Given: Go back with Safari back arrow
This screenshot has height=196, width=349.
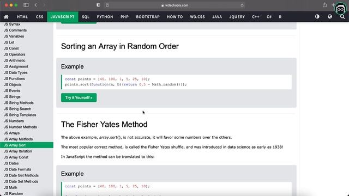Looking at the screenshot, I should pos(36,5).
